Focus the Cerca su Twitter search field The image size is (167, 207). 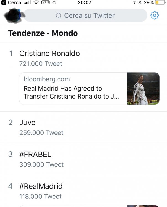[85, 15]
